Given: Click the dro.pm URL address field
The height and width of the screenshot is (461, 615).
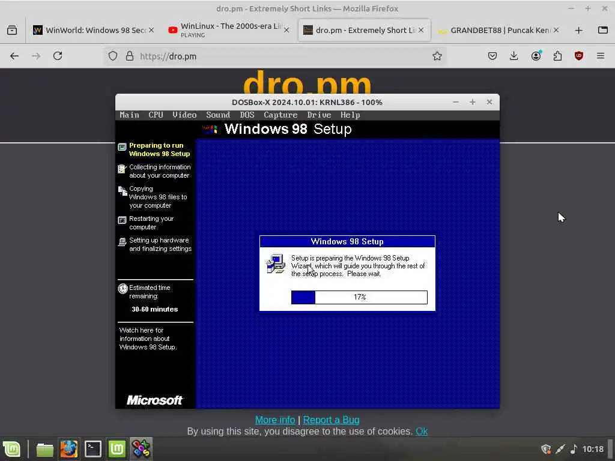Looking at the screenshot, I should (x=274, y=56).
